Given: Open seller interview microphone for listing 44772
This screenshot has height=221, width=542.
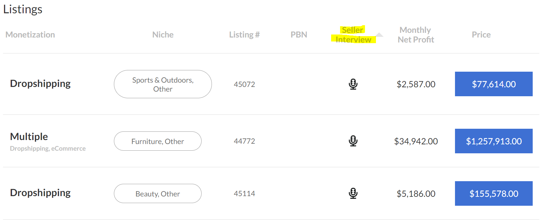Looking at the screenshot, I should point(353,141).
